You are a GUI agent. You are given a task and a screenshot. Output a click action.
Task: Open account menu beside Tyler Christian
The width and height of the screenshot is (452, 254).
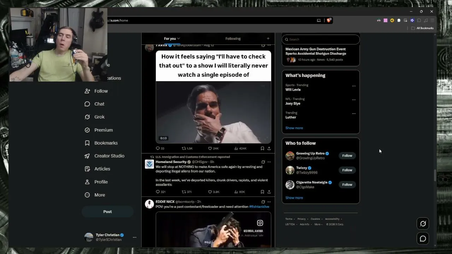135,237
